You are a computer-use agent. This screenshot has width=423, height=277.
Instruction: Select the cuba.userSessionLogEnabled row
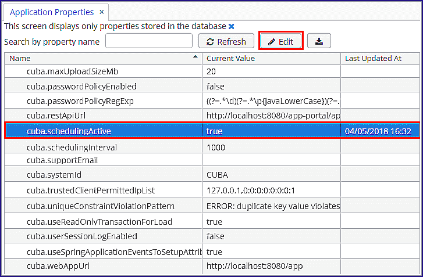[x=212, y=236]
